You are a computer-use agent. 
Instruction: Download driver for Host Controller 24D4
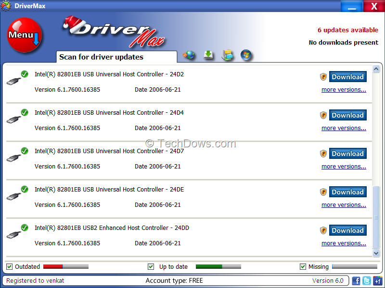(347, 115)
